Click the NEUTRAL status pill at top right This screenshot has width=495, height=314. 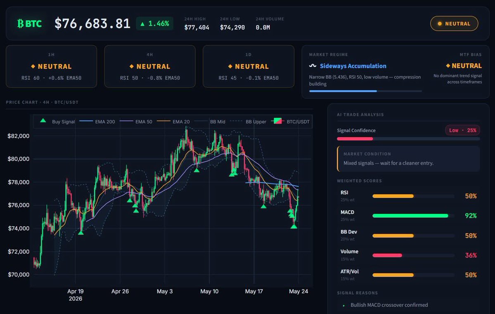[454, 24]
